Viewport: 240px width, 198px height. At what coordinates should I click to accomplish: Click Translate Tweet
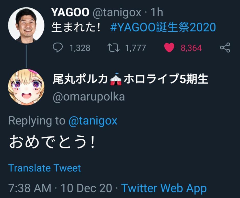tap(44, 168)
